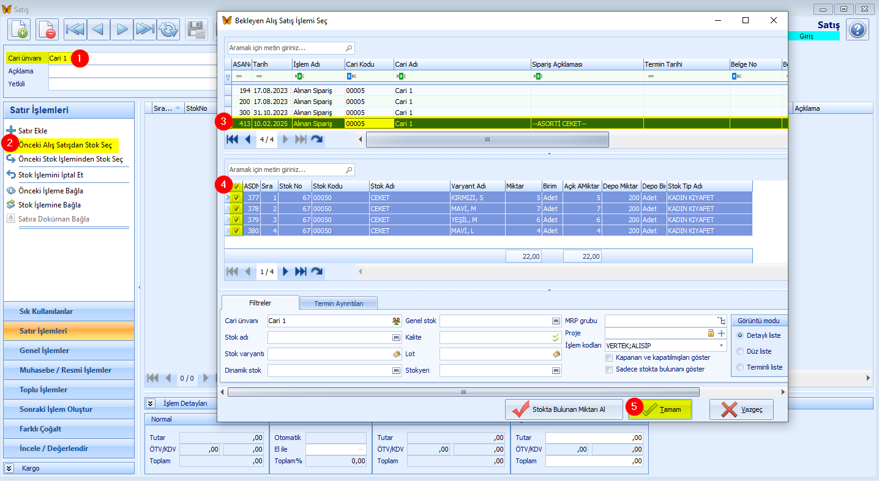The width and height of the screenshot is (879, 481).
Task: Click the Stokta Bulunan Miktarı Al button
Action: pyautogui.click(x=560, y=409)
